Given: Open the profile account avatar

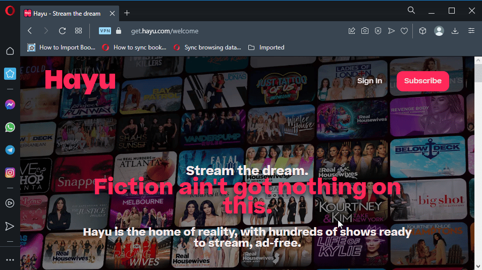Looking at the screenshot, I should point(439,31).
